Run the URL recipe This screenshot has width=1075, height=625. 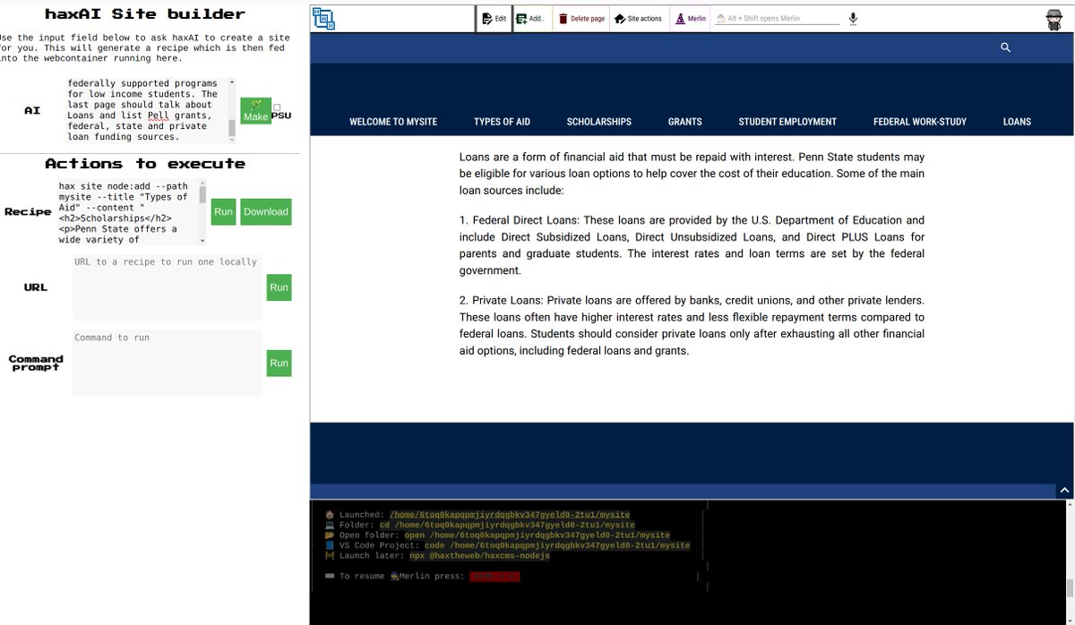pyautogui.click(x=279, y=287)
